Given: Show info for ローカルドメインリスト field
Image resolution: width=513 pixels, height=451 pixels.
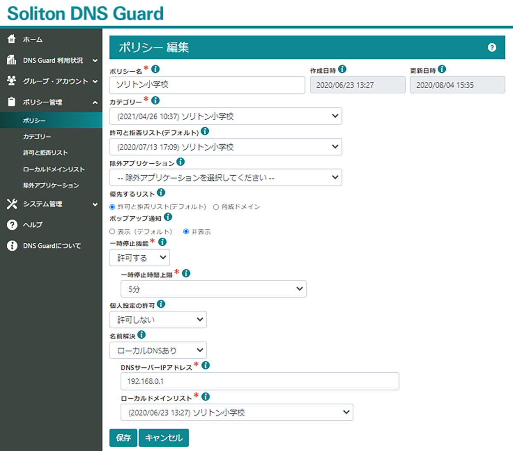Looking at the screenshot, I should [x=206, y=397].
